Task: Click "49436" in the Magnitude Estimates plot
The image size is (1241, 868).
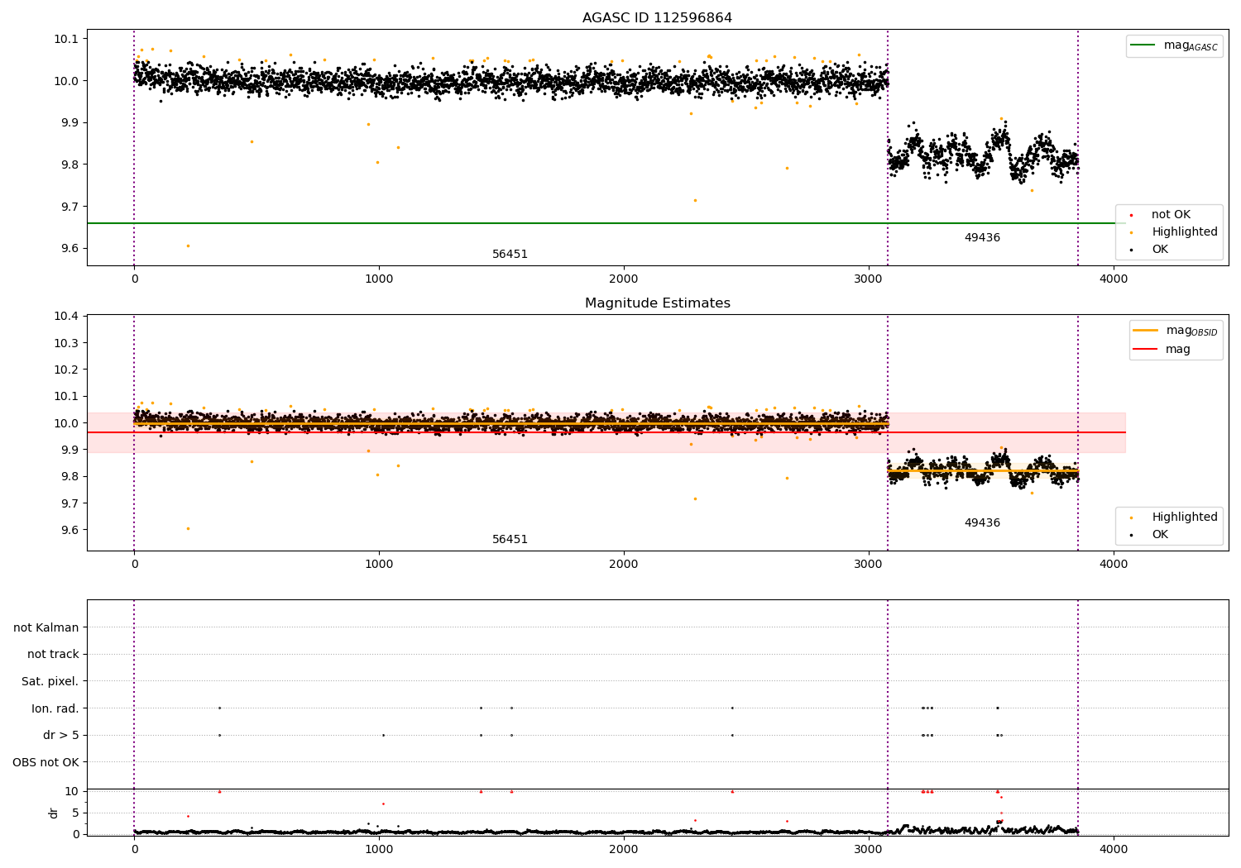Action: coord(982,523)
